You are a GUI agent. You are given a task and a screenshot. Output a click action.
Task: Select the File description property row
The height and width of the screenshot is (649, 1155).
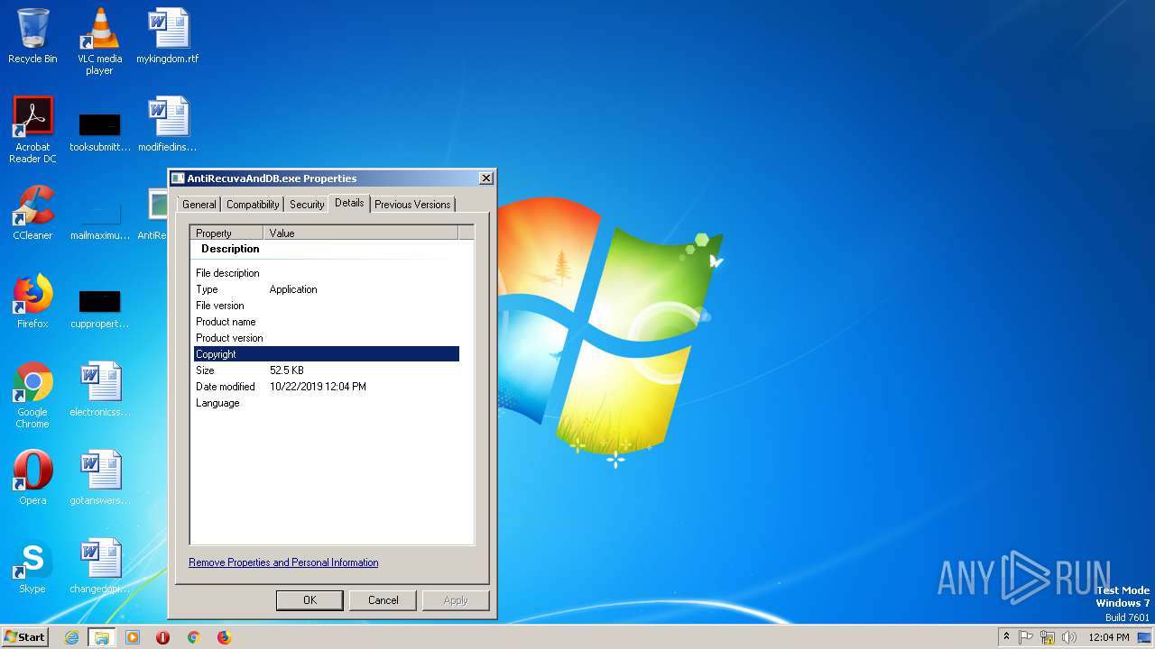327,273
